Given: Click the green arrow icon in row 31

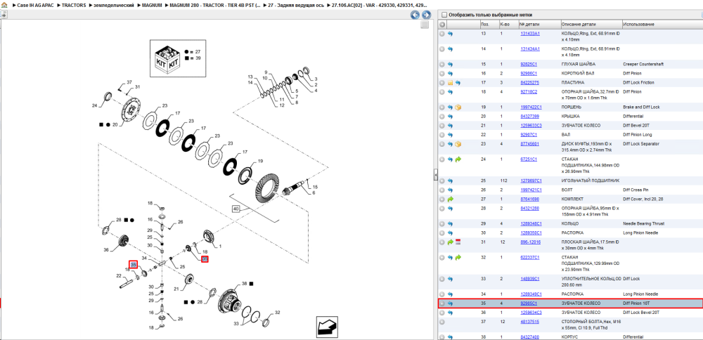Looking at the screenshot, I should 450,242.
